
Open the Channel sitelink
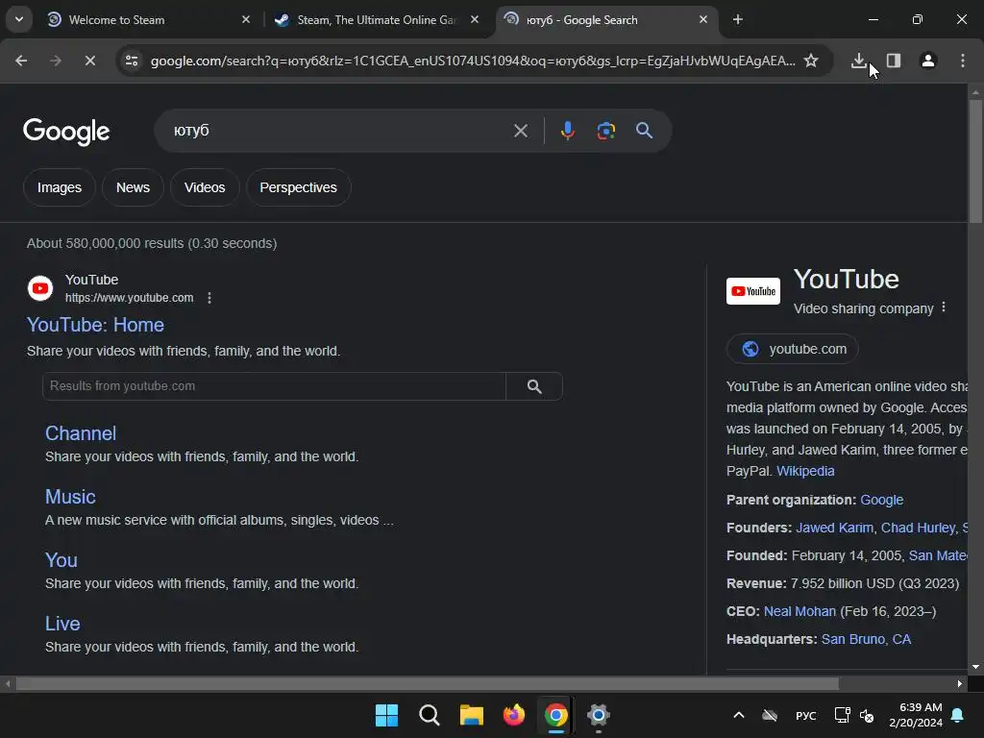[81, 433]
